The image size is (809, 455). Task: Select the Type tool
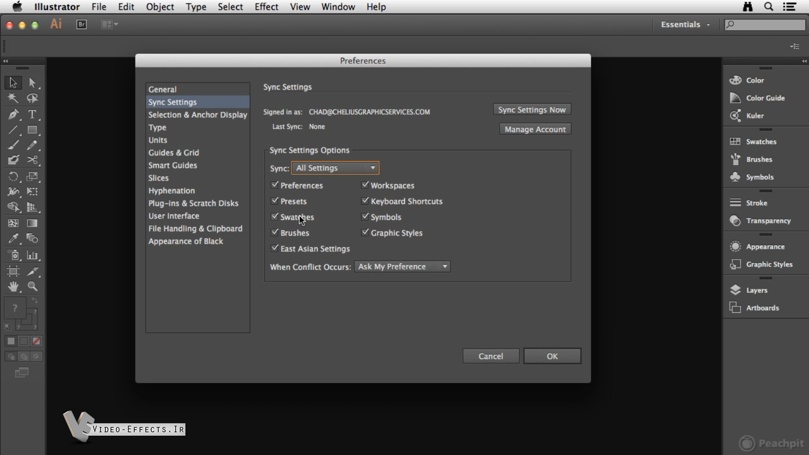click(x=32, y=114)
